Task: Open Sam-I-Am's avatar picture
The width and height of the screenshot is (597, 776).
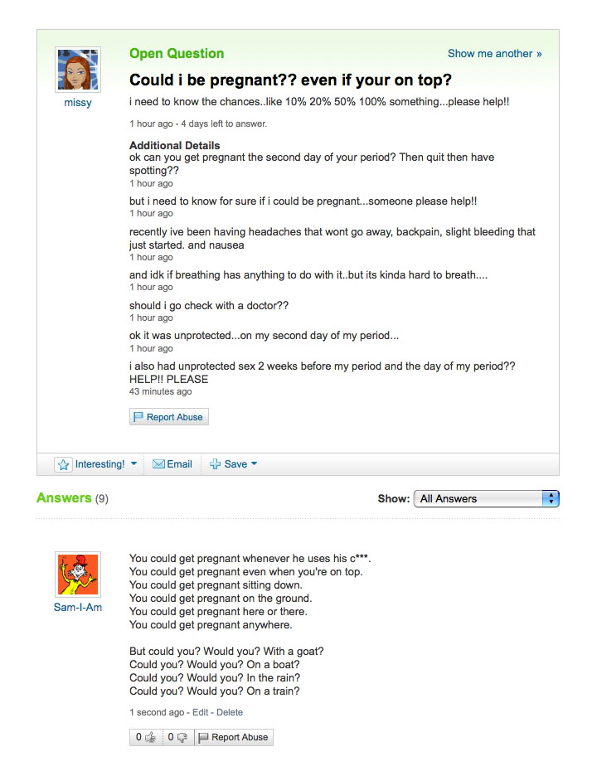Action: [x=78, y=575]
